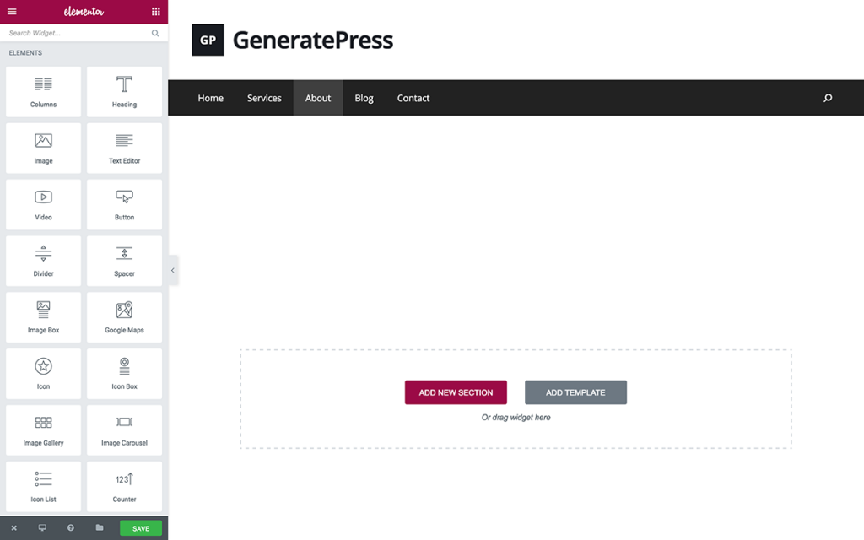Pick the Video widget
This screenshot has width=864, height=540.
click(x=44, y=204)
